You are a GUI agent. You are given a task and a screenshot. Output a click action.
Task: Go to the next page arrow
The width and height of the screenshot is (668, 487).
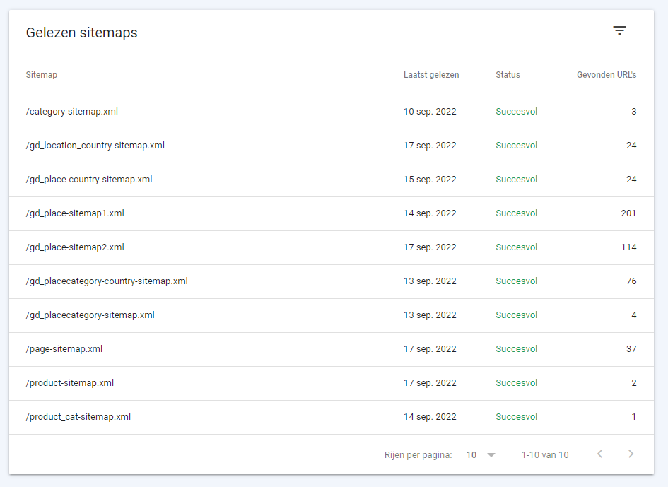(631, 454)
